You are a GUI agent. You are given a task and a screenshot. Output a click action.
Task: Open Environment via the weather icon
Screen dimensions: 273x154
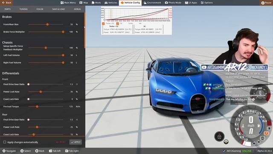[145, 3]
